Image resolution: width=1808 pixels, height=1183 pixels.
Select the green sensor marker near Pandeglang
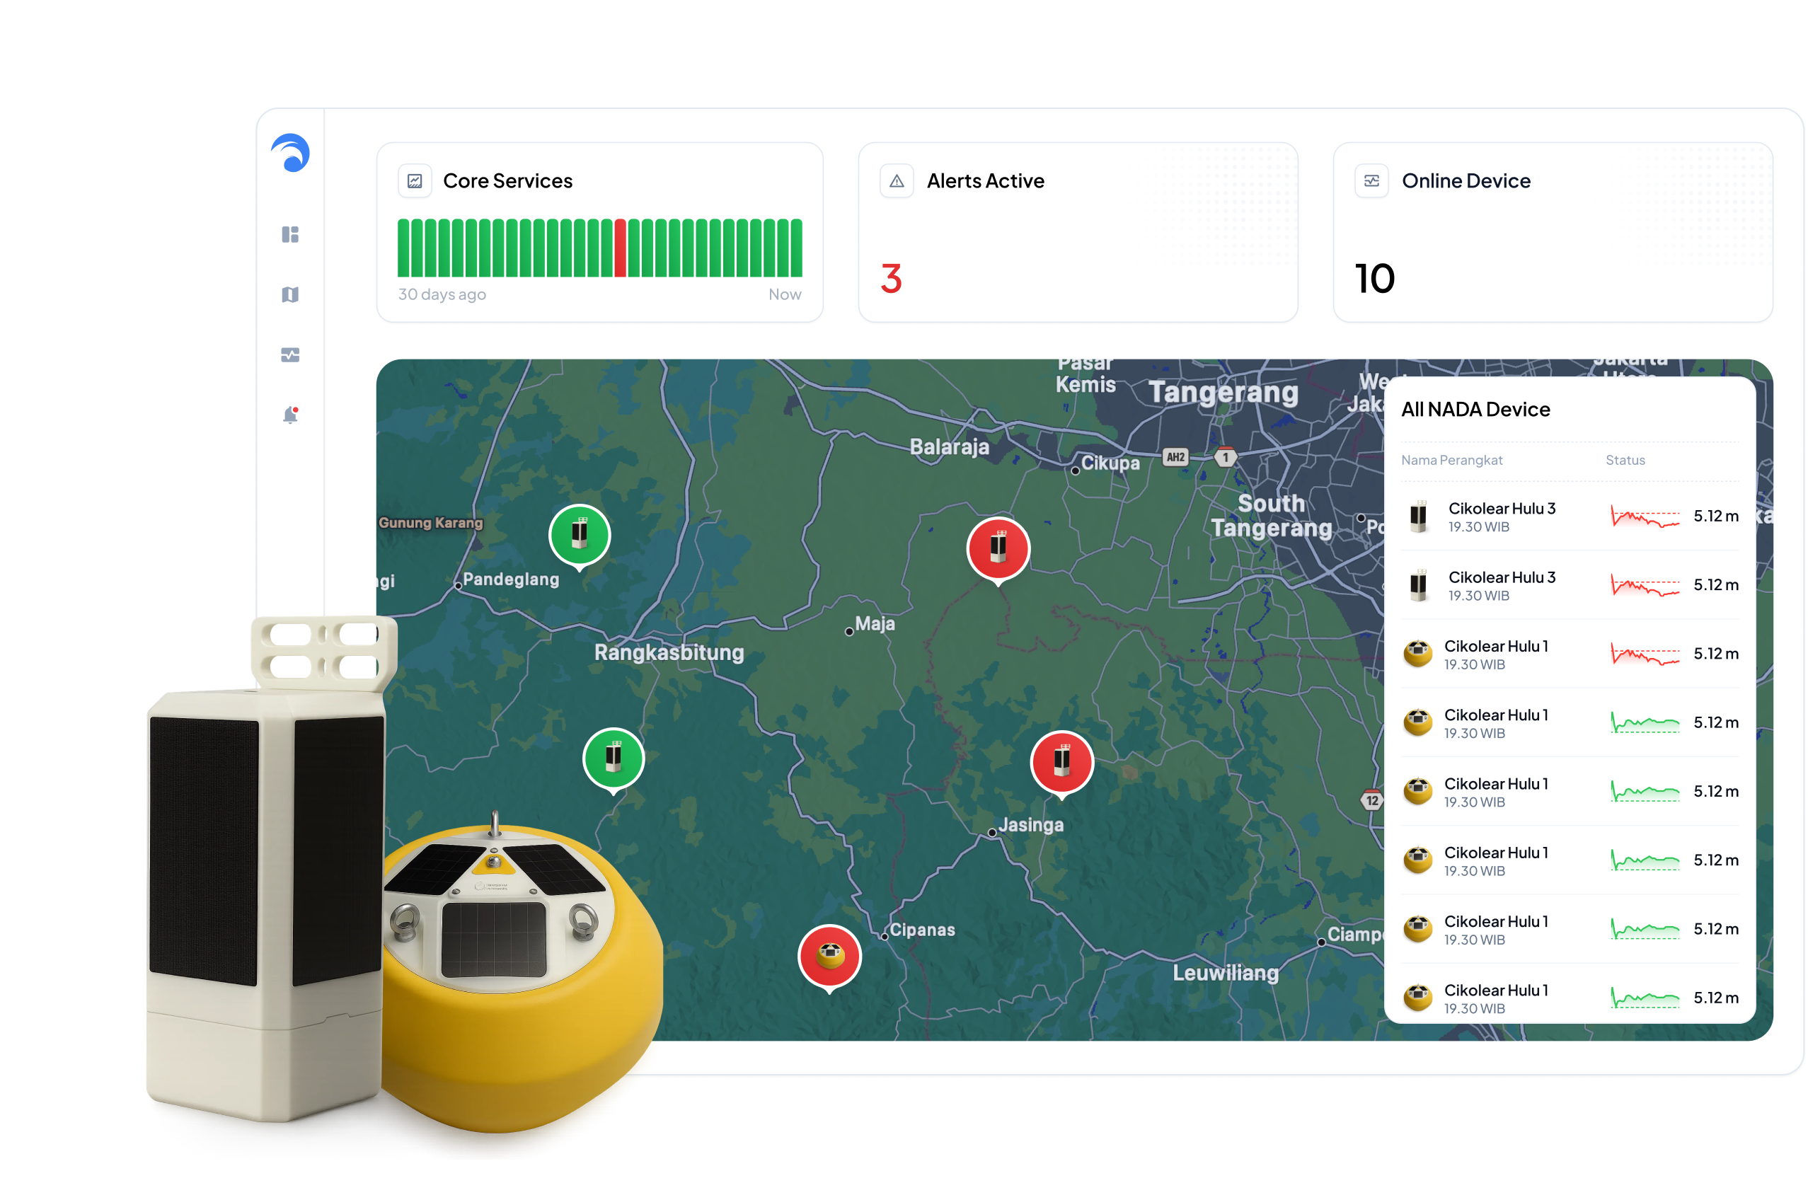click(580, 536)
